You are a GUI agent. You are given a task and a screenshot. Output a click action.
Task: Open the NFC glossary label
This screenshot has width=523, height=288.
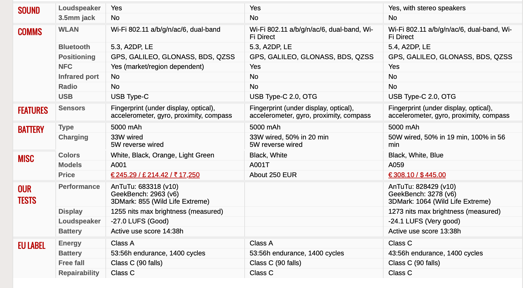(x=65, y=67)
